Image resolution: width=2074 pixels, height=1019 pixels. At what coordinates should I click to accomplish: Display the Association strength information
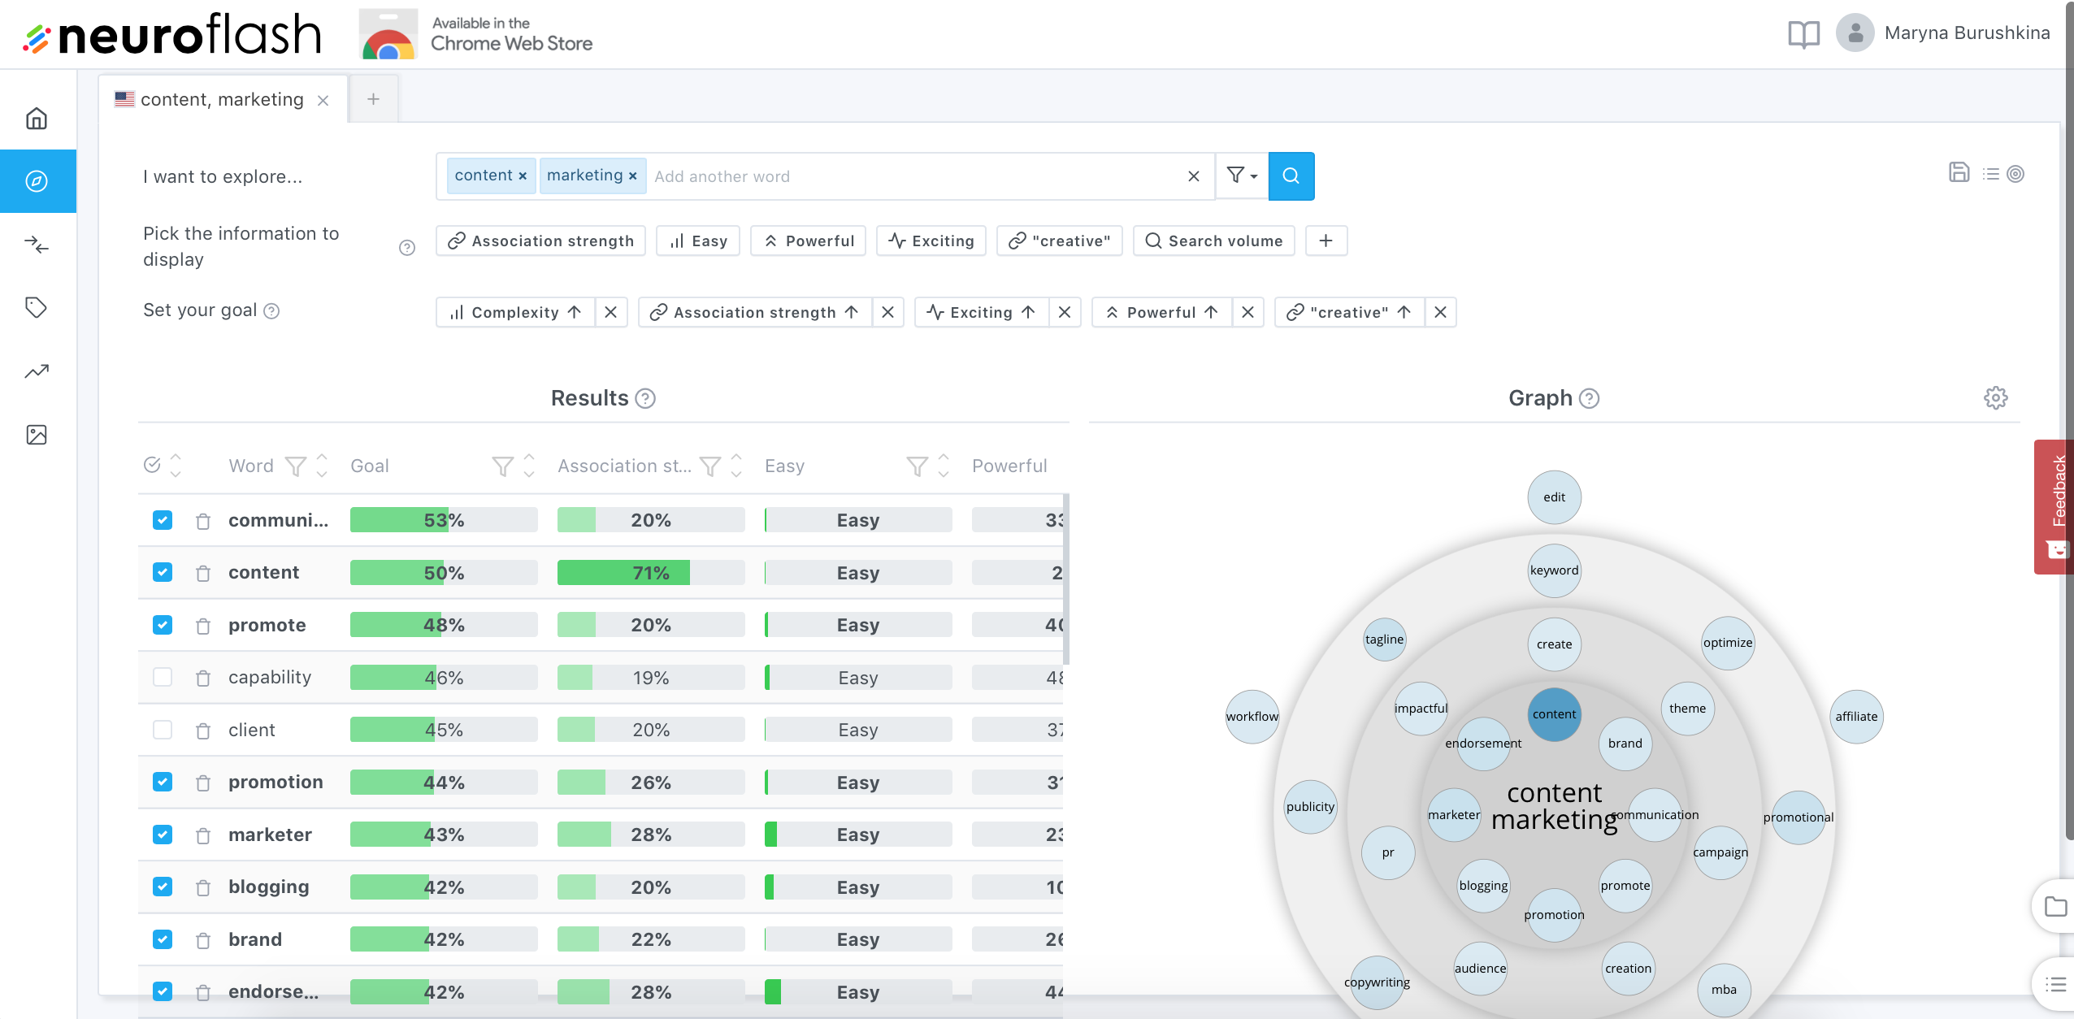tap(540, 241)
